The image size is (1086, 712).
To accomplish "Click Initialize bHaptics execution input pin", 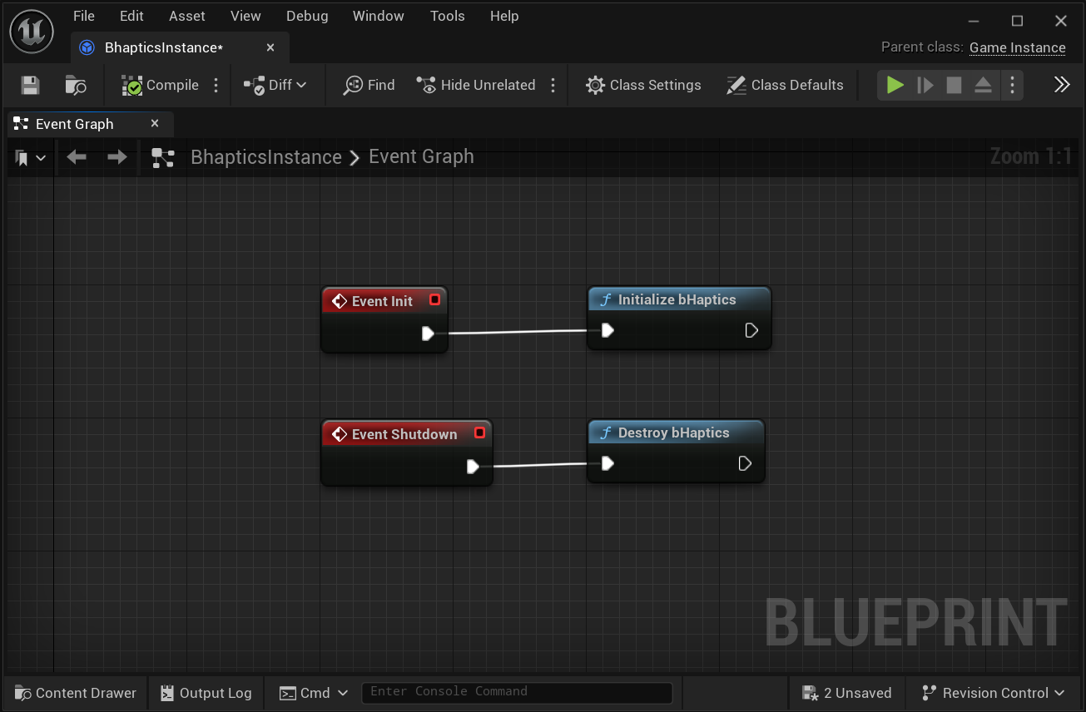I will [x=607, y=330].
